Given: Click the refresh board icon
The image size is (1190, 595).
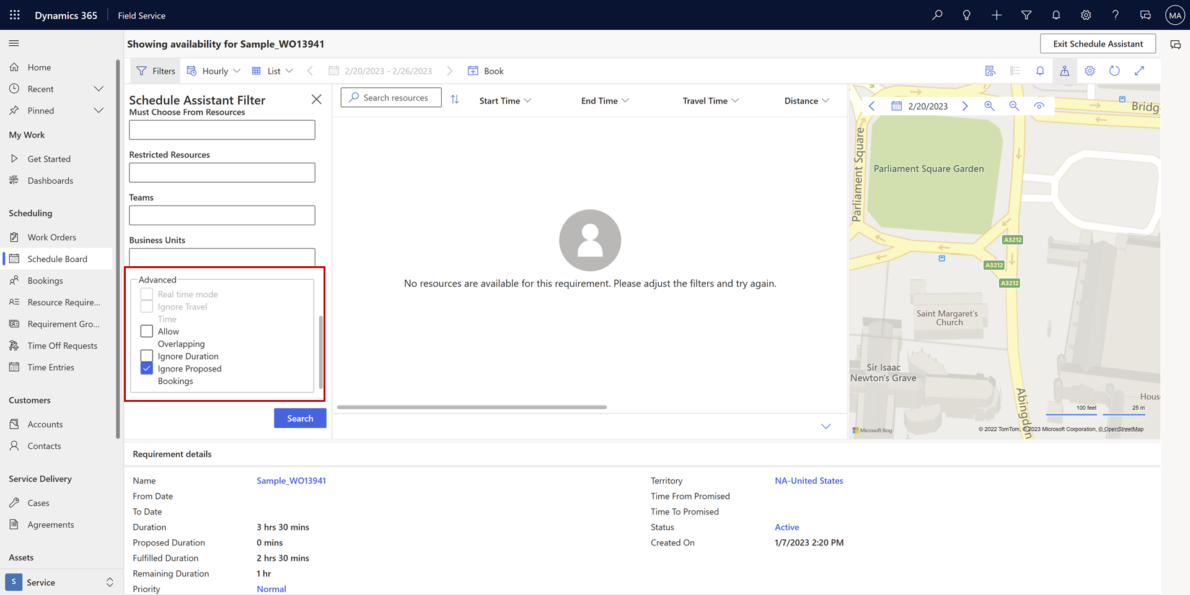Looking at the screenshot, I should click(x=1114, y=71).
